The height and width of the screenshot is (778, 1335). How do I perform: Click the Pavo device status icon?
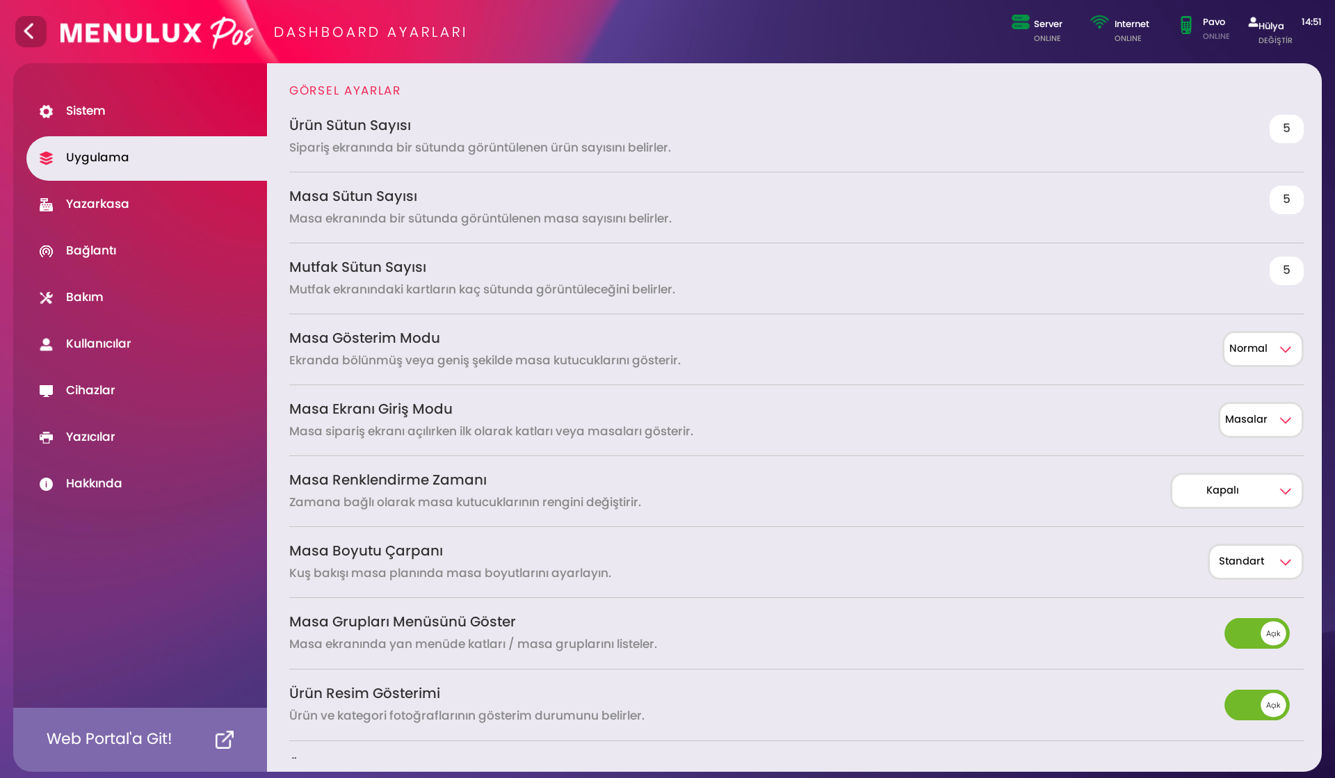(1186, 25)
